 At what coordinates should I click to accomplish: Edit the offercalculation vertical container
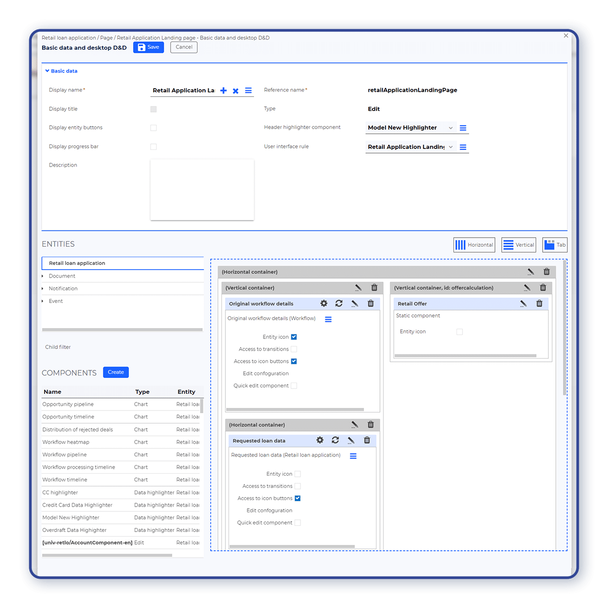coord(527,288)
